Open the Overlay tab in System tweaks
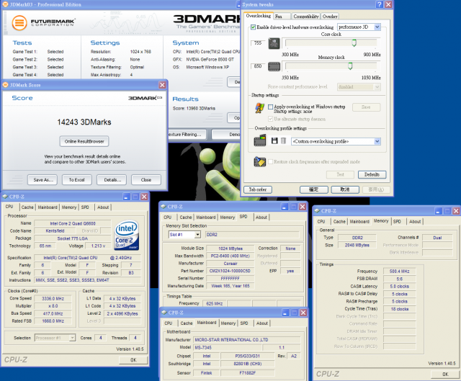 [330, 17]
